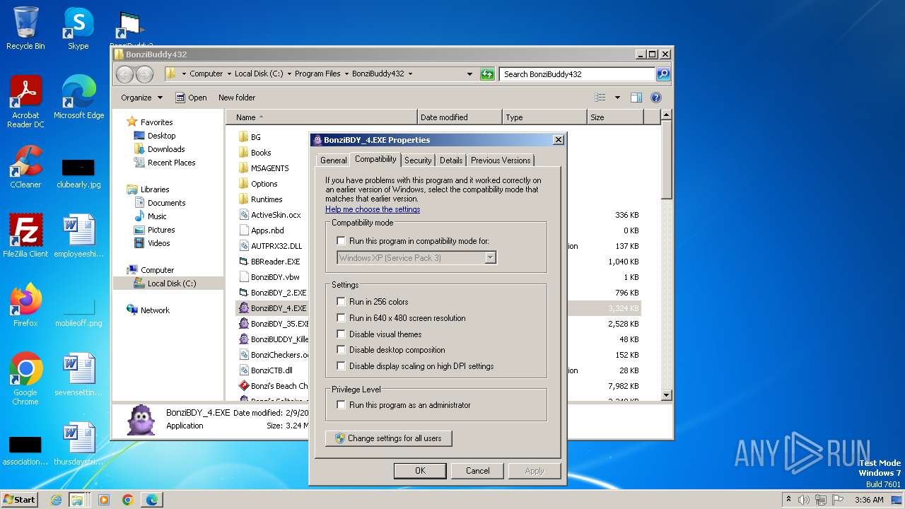Select the mobileoff.png desktop file

click(x=78, y=312)
